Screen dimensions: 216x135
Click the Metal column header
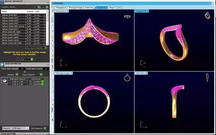pos(13,11)
